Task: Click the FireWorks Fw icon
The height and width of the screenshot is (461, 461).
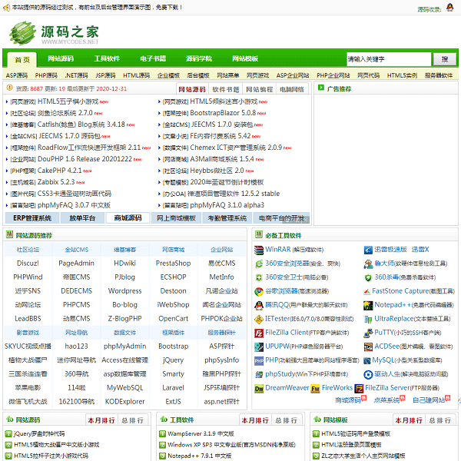Action: point(315,389)
